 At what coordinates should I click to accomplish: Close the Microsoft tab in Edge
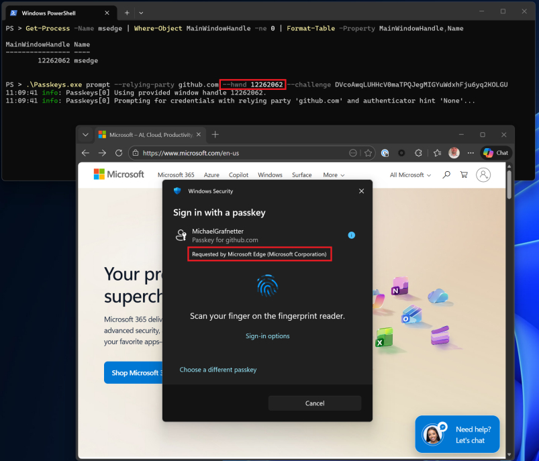click(198, 135)
